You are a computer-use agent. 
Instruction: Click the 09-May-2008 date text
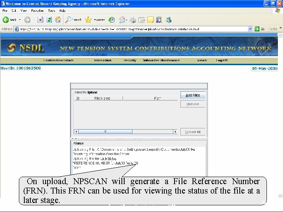pos(265,68)
